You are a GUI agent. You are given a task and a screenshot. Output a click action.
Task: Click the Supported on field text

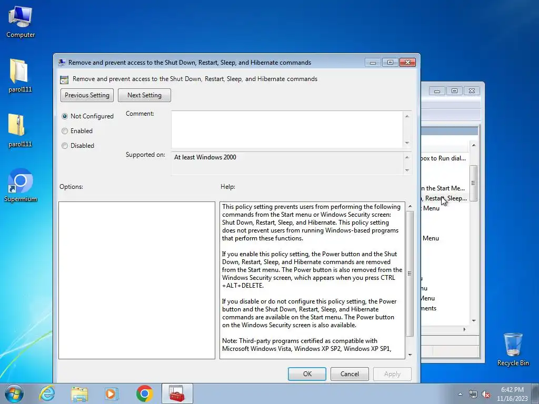pos(205,157)
